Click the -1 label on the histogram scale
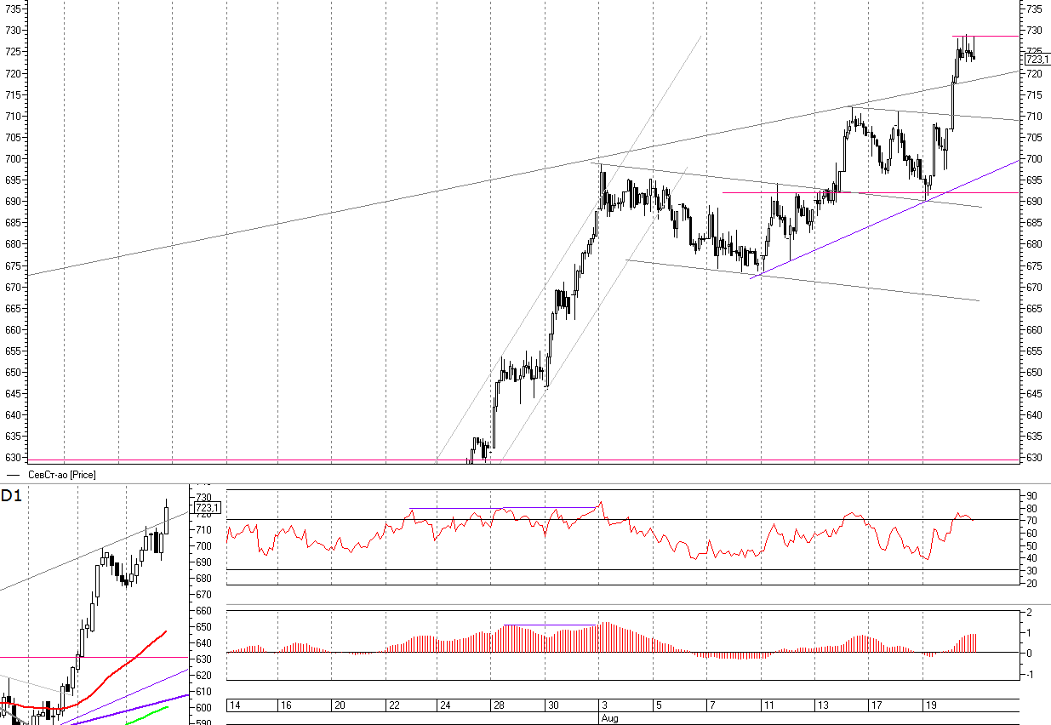 pyautogui.click(x=1028, y=675)
